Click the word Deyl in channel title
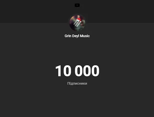This screenshot has height=117, width=154. coord(76,36)
